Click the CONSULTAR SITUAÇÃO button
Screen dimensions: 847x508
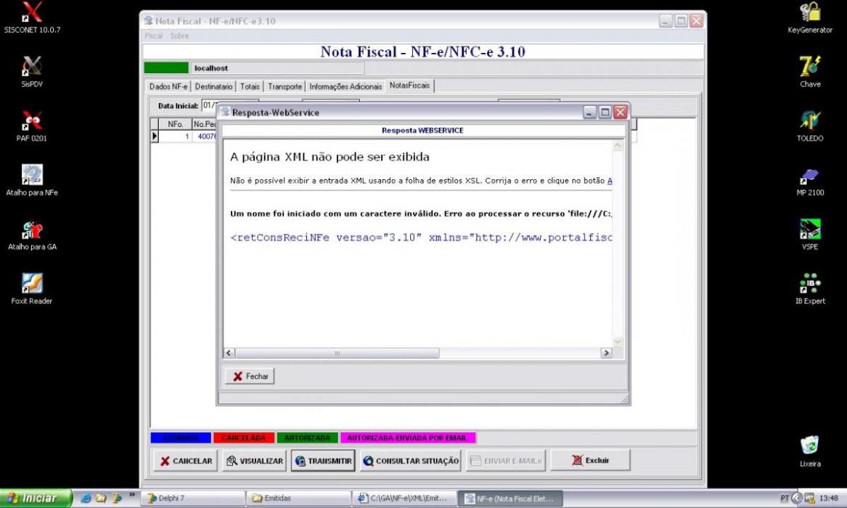click(x=411, y=461)
